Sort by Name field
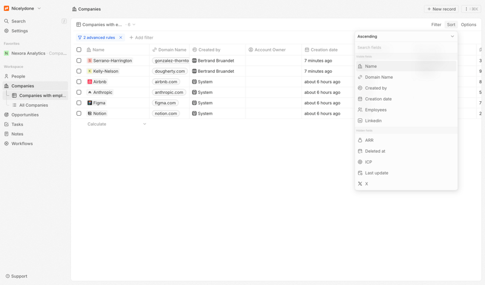The height and width of the screenshot is (285, 485). pos(406,66)
